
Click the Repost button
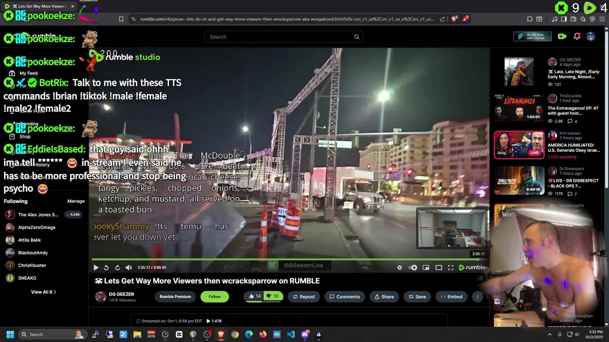coord(304,296)
